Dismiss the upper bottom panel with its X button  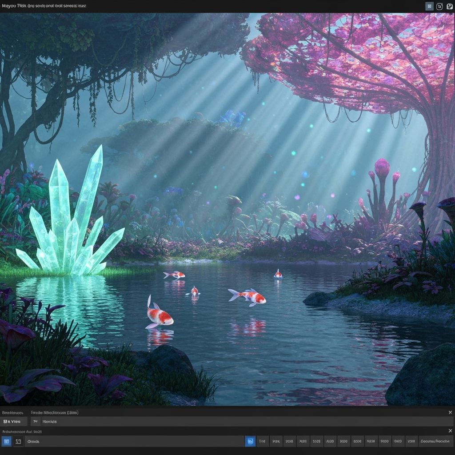(x=451, y=412)
